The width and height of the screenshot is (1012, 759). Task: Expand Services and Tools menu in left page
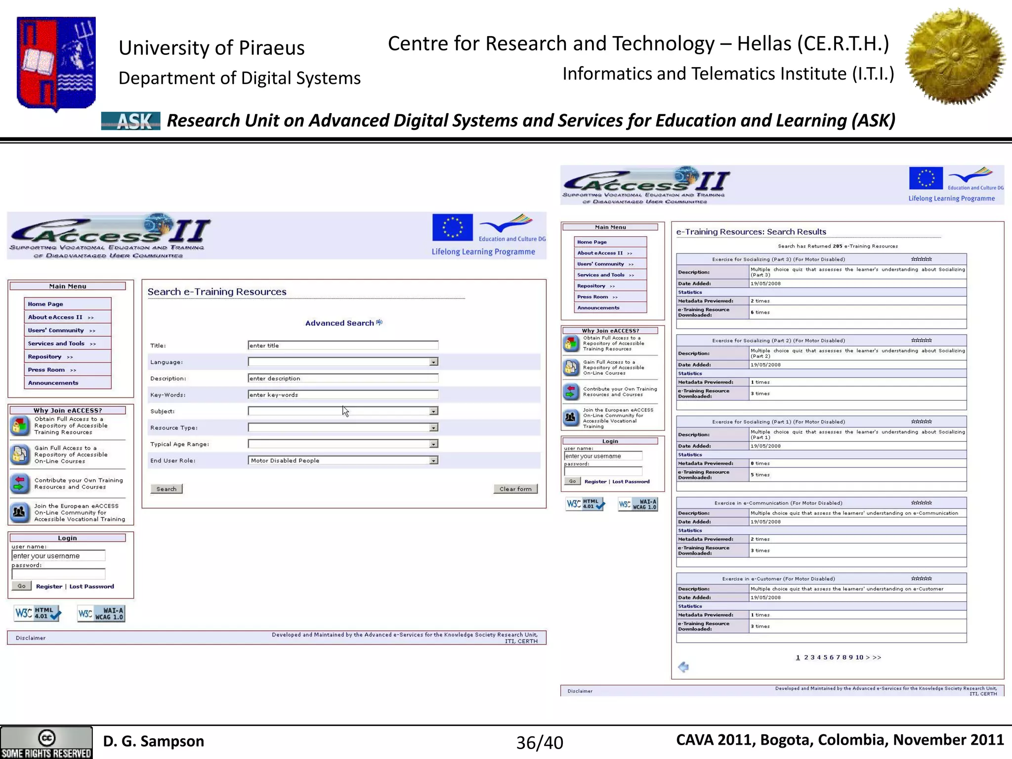pos(67,343)
